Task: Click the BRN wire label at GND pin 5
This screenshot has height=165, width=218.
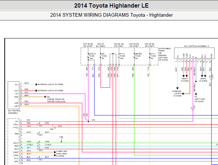Action: pos(27,95)
